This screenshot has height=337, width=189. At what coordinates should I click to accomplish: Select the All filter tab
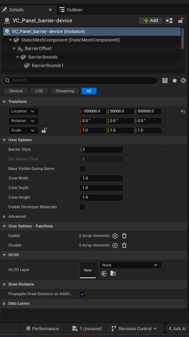point(89,91)
